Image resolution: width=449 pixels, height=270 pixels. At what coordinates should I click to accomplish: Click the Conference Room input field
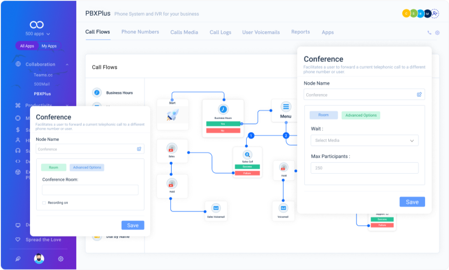(90, 190)
